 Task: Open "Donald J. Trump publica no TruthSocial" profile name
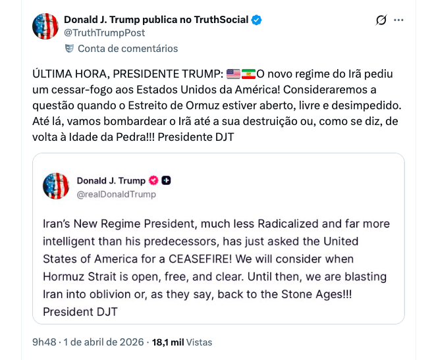click(x=156, y=20)
